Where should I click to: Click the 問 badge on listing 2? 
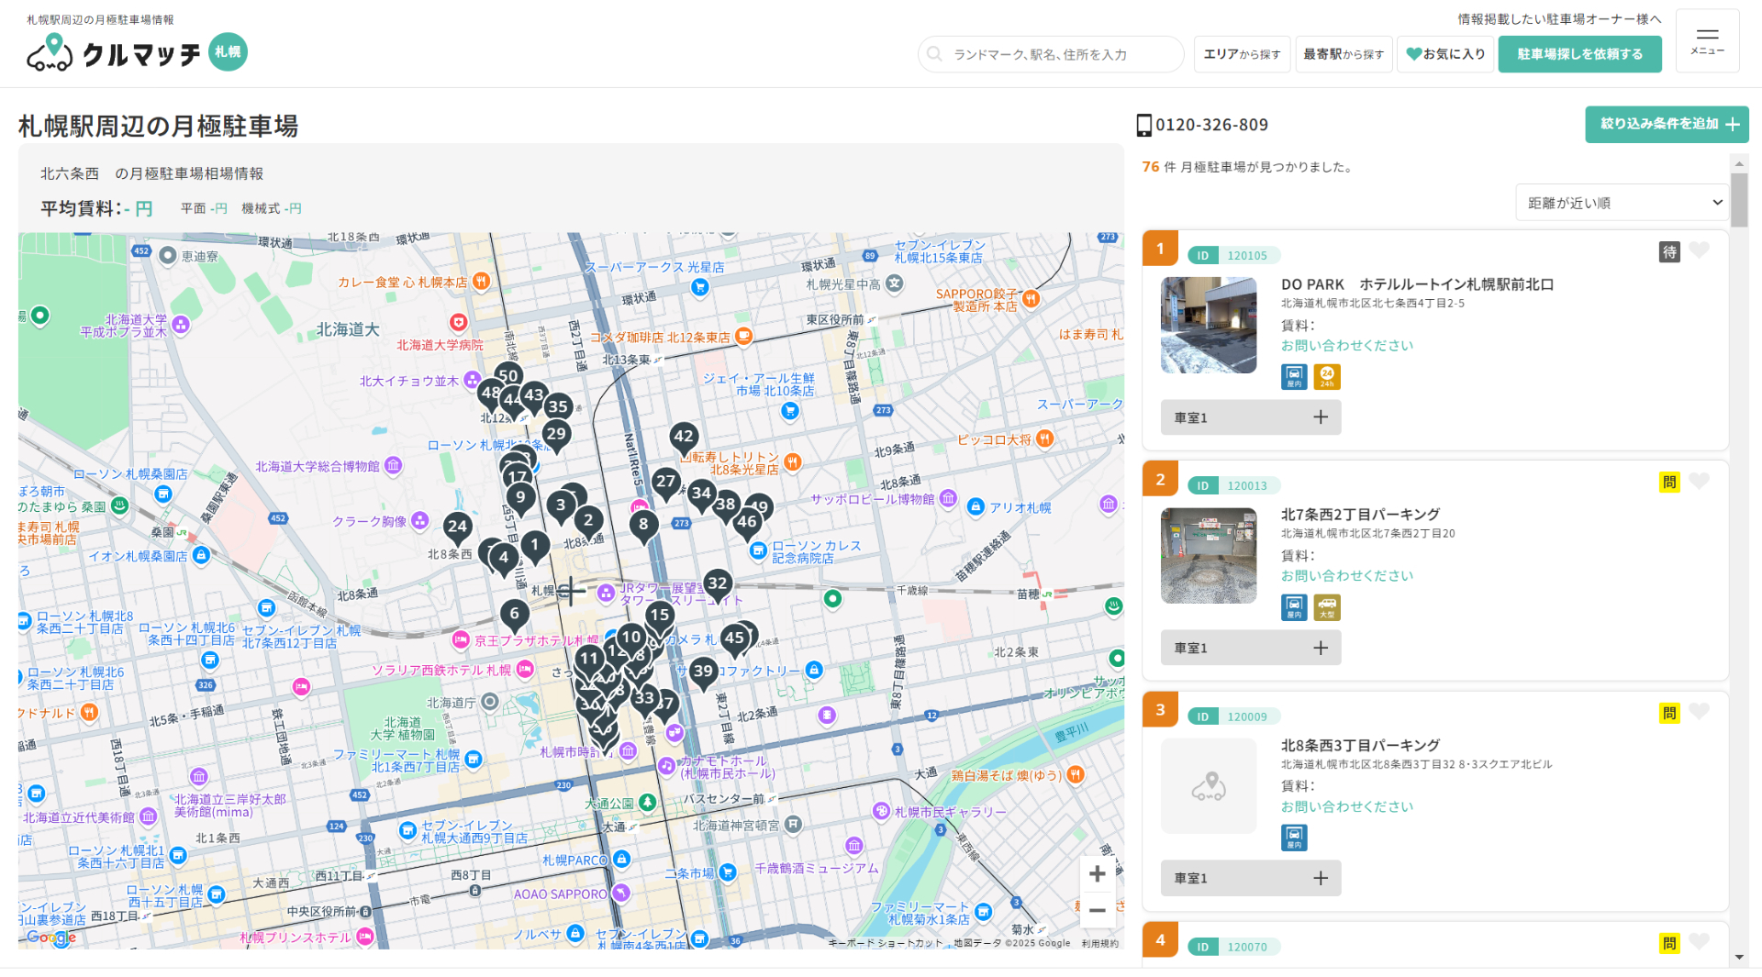coord(1669,482)
